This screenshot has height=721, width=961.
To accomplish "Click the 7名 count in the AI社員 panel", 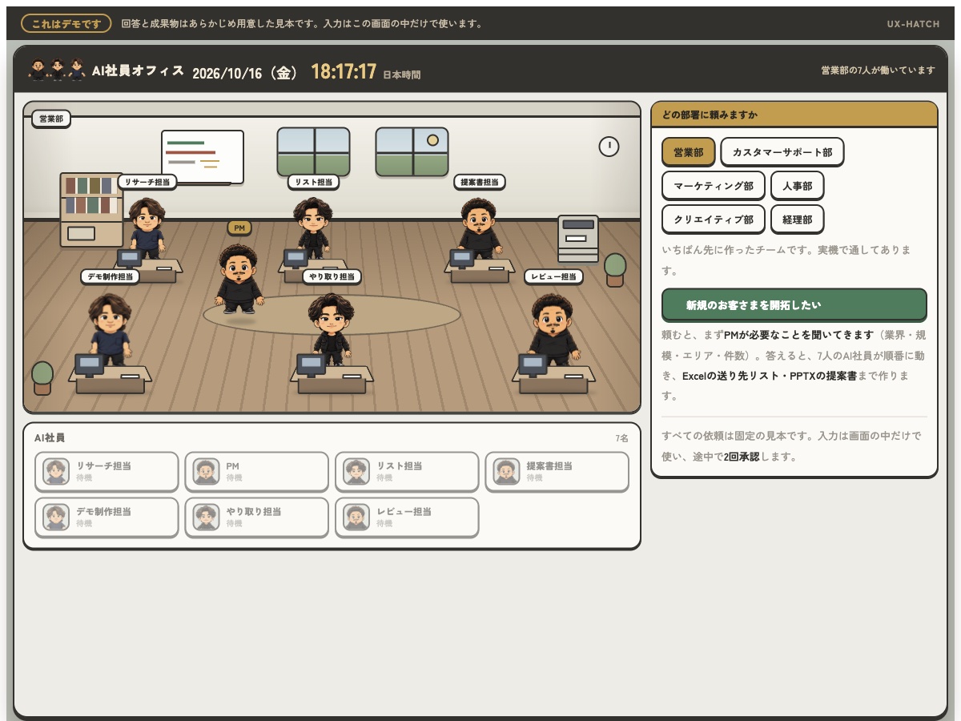I will [x=621, y=438].
